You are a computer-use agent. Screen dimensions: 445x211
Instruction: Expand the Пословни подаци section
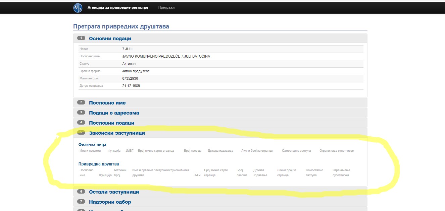(111, 123)
